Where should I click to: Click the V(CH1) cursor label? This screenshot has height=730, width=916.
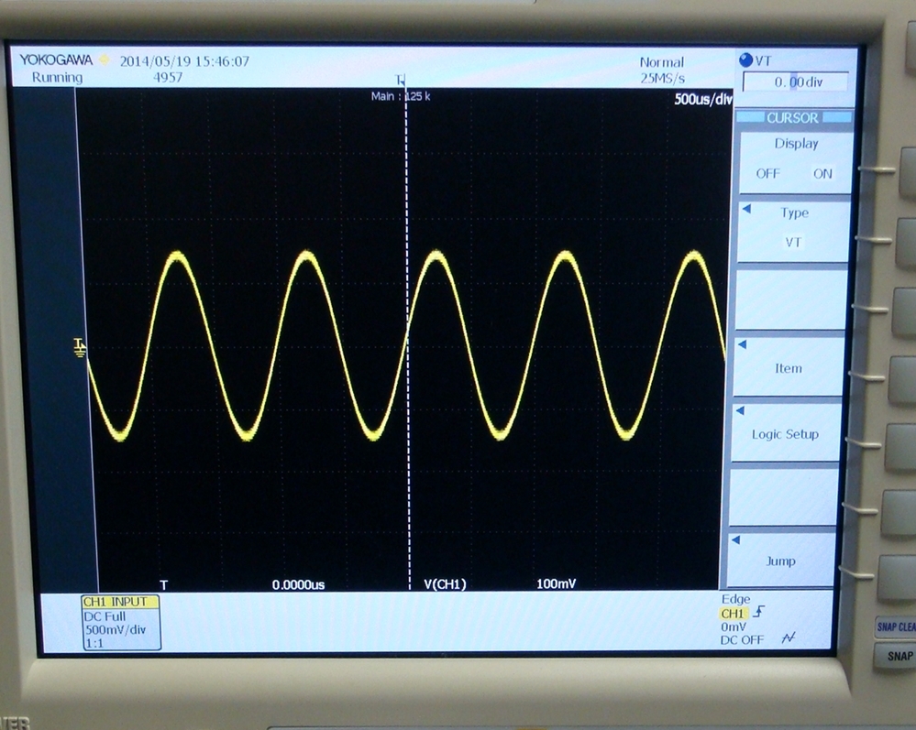[x=445, y=584]
